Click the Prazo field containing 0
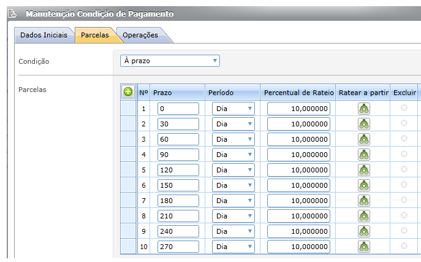 pyautogui.click(x=178, y=109)
